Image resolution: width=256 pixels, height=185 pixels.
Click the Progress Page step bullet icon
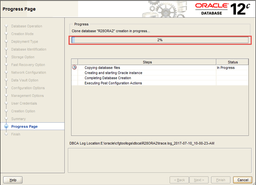tap(6, 127)
